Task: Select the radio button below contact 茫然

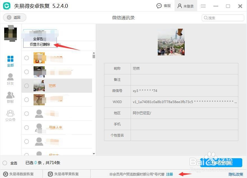Action: [27, 100]
